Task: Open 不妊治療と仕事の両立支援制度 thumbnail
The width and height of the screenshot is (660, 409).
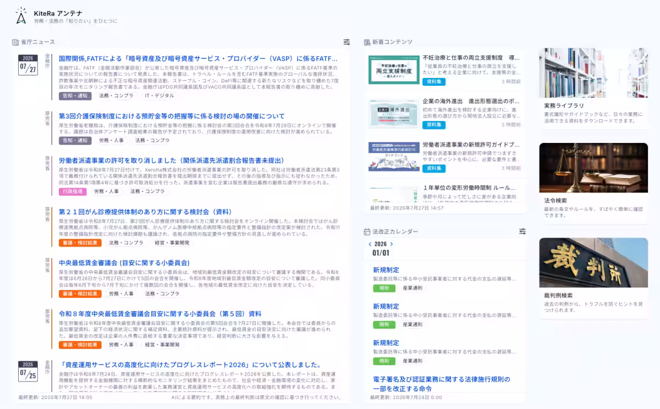Action: (394, 70)
